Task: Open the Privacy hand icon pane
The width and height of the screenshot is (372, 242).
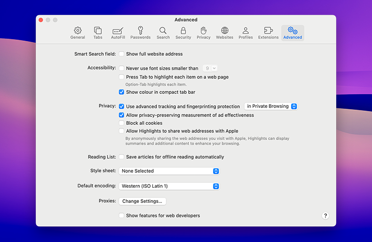Action: click(x=204, y=33)
